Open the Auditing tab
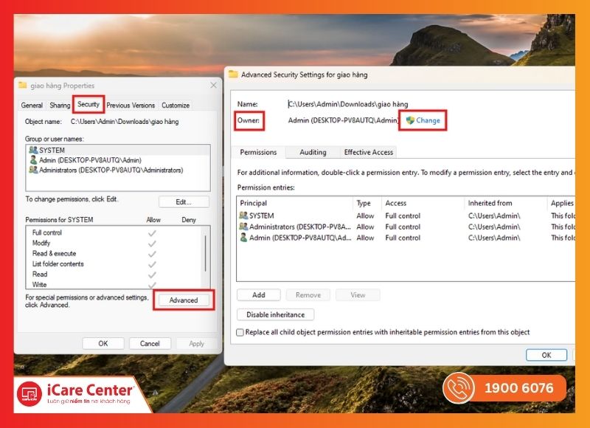This screenshot has height=428, width=590. click(313, 152)
